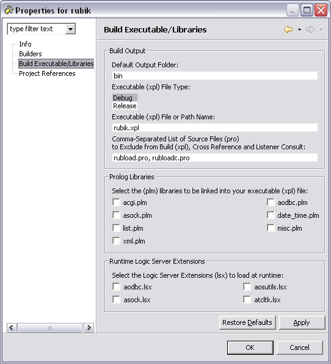Check the aodbc.plm library option

pyautogui.click(x=271, y=202)
